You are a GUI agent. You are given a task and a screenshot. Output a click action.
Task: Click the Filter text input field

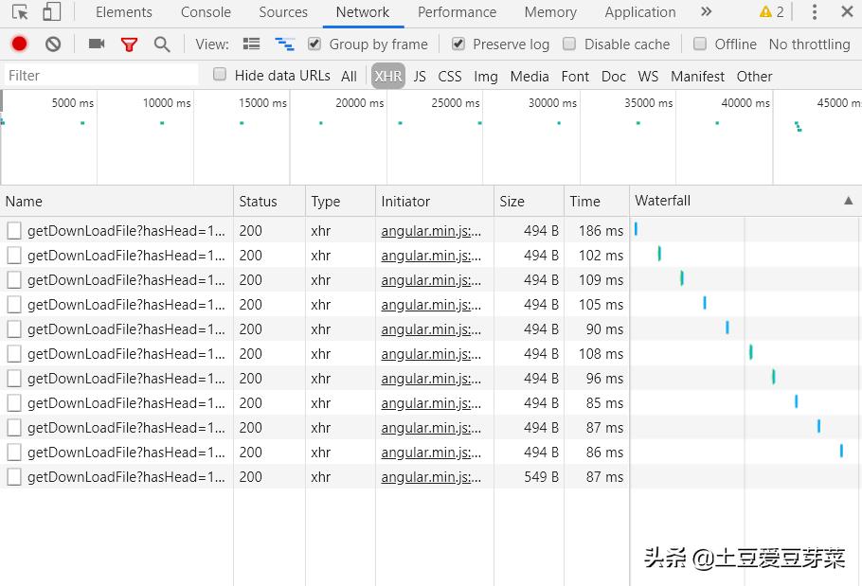99,76
